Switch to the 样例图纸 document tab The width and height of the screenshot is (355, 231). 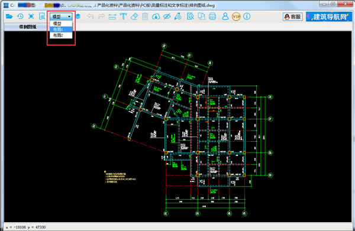point(28,27)
